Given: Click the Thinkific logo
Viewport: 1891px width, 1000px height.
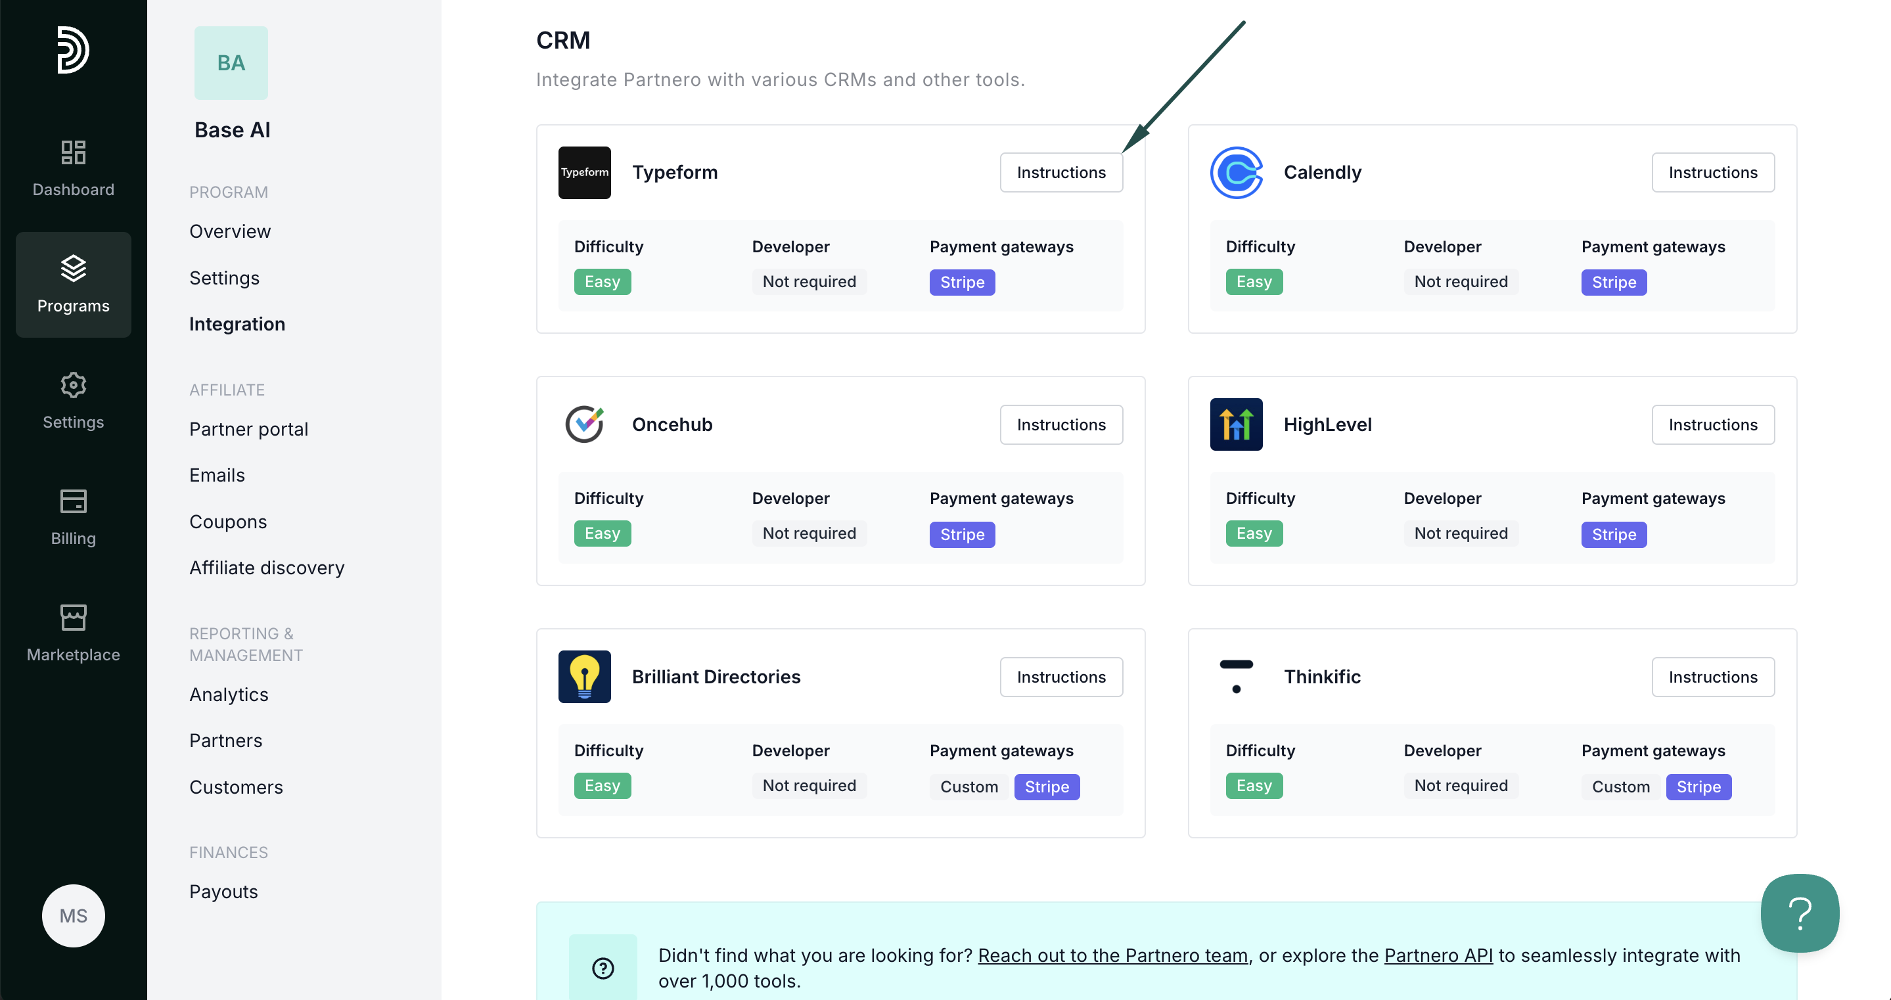Looking at the screenshot, I should [x=1236, y=676].
